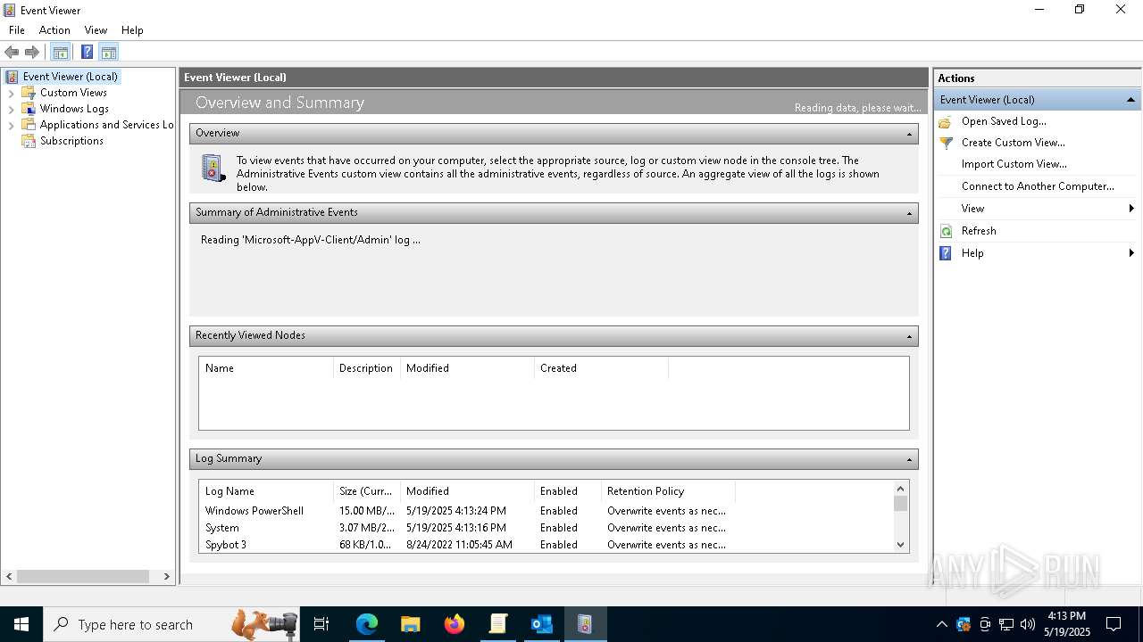Open the Help menu in menu bar
This screenshot has height=642, width=1143.
(x=132, y=30)
